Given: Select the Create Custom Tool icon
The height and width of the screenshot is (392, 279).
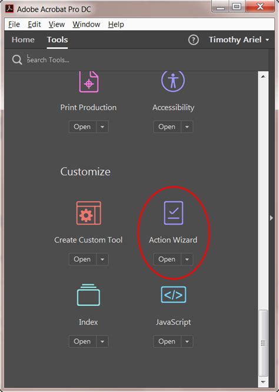Looking at the screenshot, I should [x=88, y=213].
